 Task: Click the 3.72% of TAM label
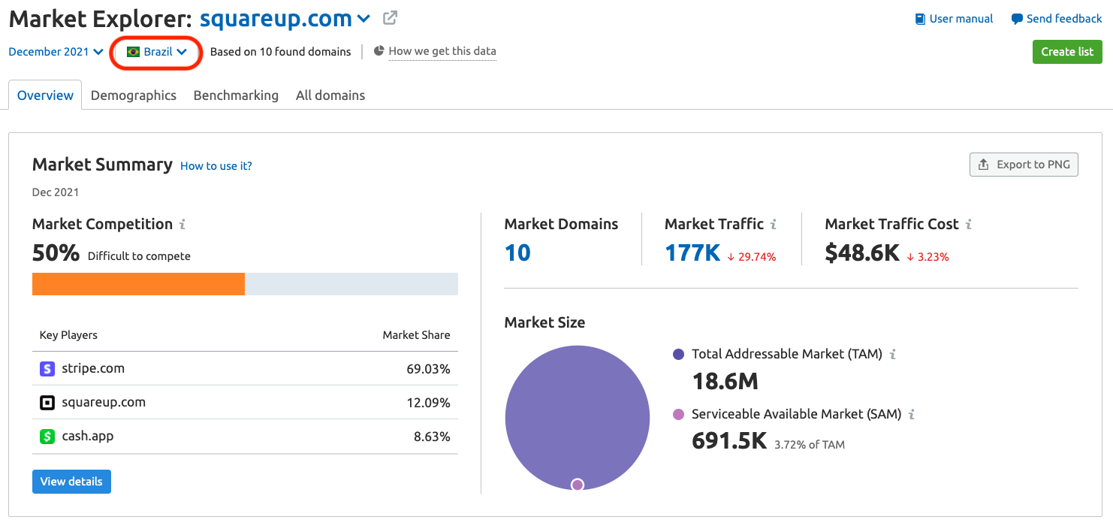point(810,445)
